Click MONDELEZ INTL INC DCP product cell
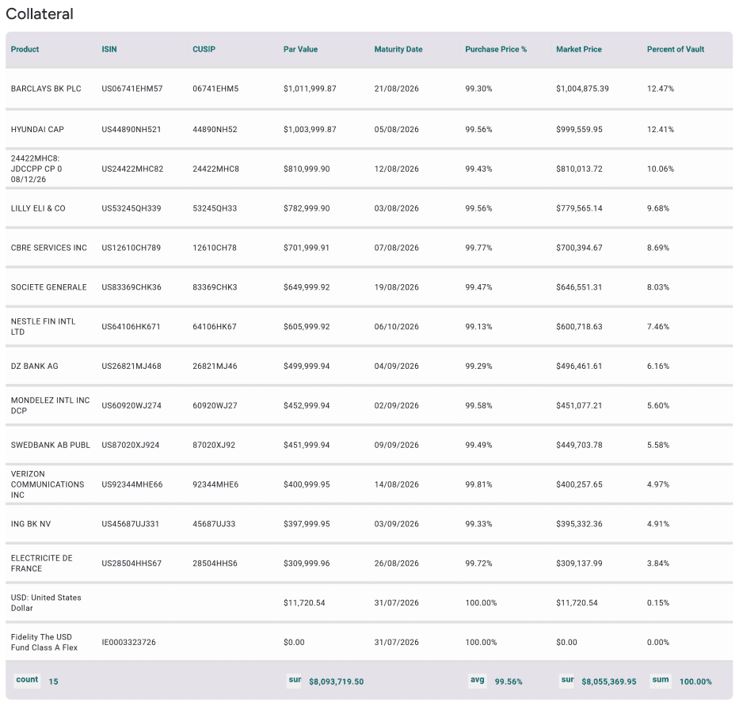The height and width of the screenshot is (706, 743). pyautogui.click(x=50, y=406)
